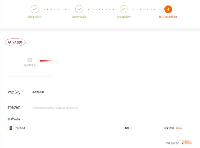Click the 添加新地址 text
The image size is (200, 148).
(30, 65)
